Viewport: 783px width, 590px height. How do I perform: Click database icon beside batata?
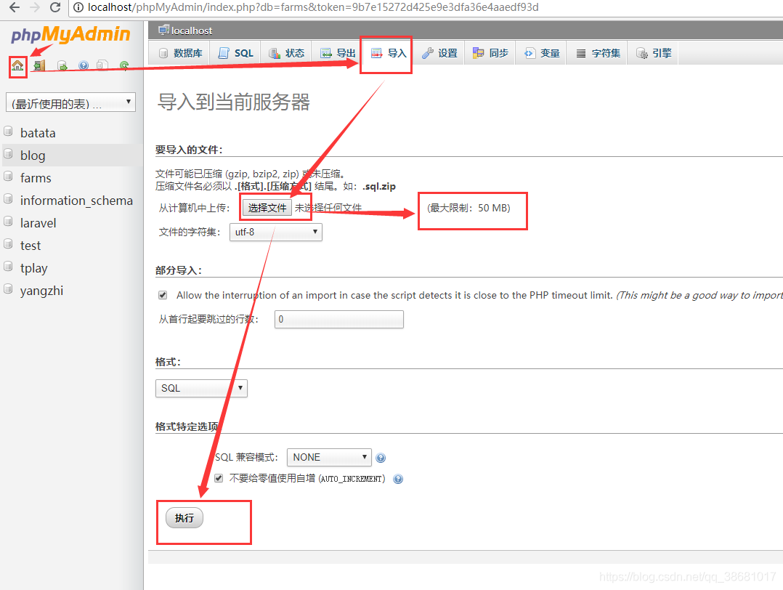tap(8, 132)
